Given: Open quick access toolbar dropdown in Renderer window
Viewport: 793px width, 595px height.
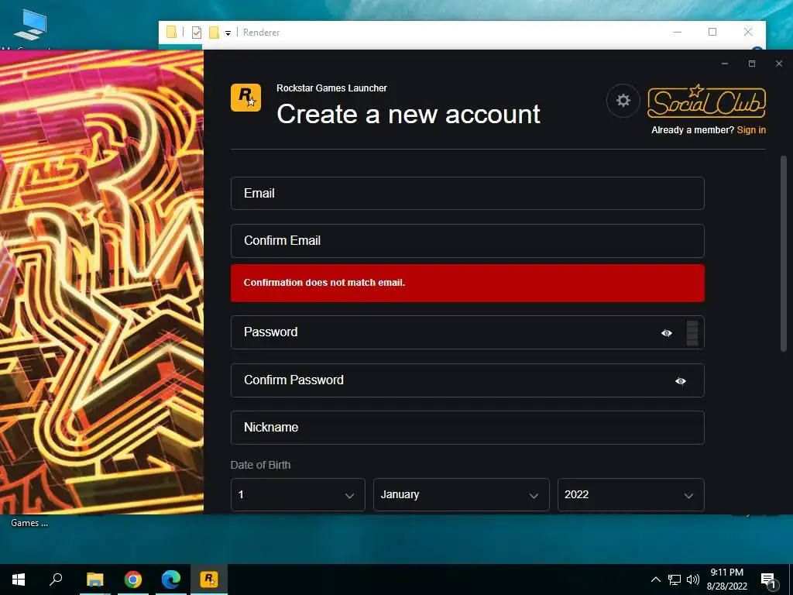Looking at the screenshot, I should point(228,33).
